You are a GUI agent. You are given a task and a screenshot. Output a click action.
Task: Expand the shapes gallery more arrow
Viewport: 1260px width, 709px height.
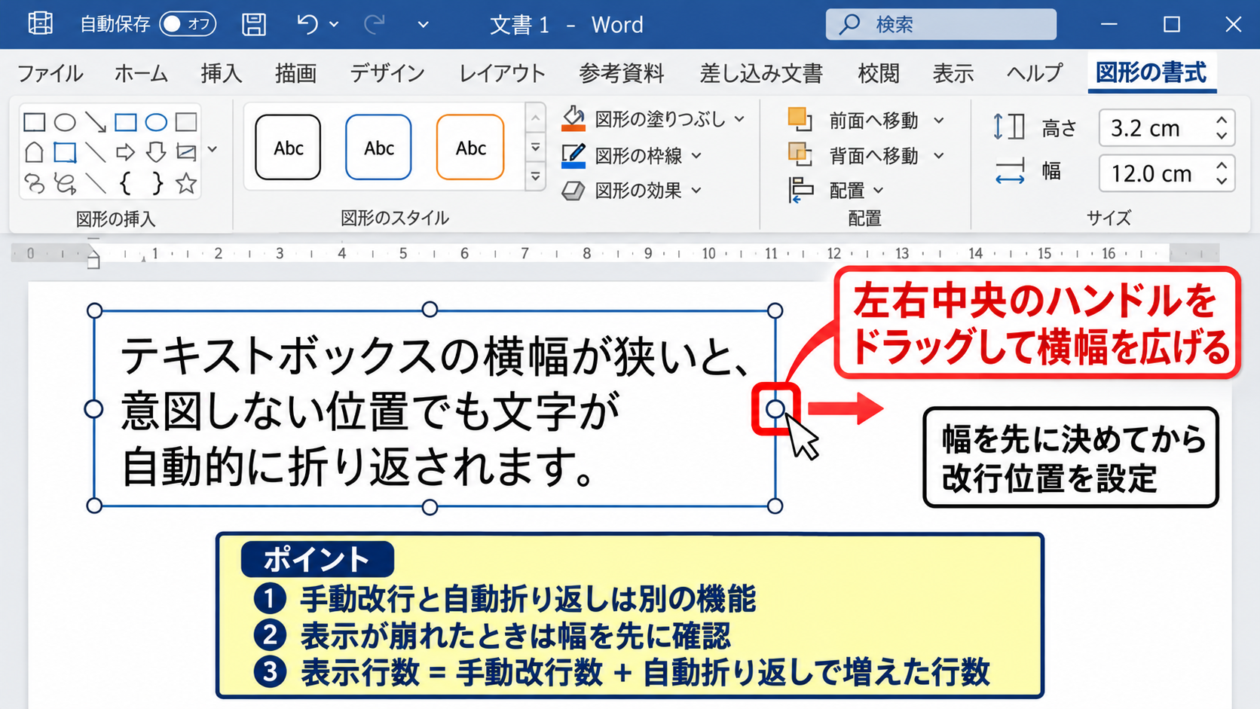(x=213, y=149)
